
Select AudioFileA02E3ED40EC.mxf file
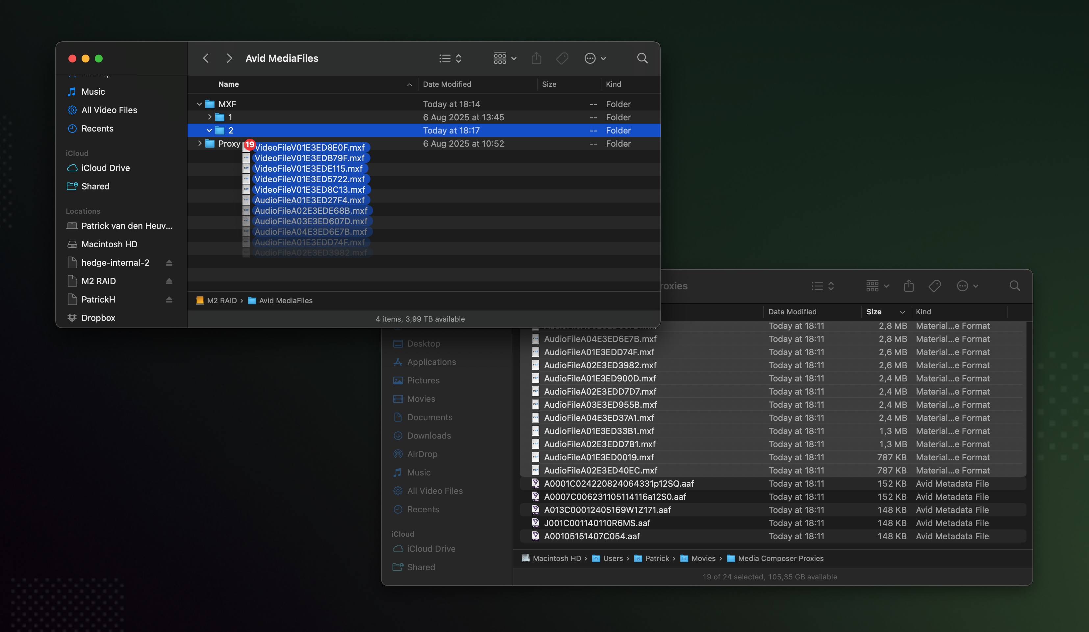pyautogui.click(x=773, y=471)
